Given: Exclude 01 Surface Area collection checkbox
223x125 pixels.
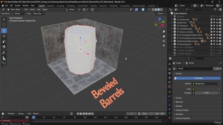Looking at the screenshot, I should pyautogui.click(x=212, y=19).
